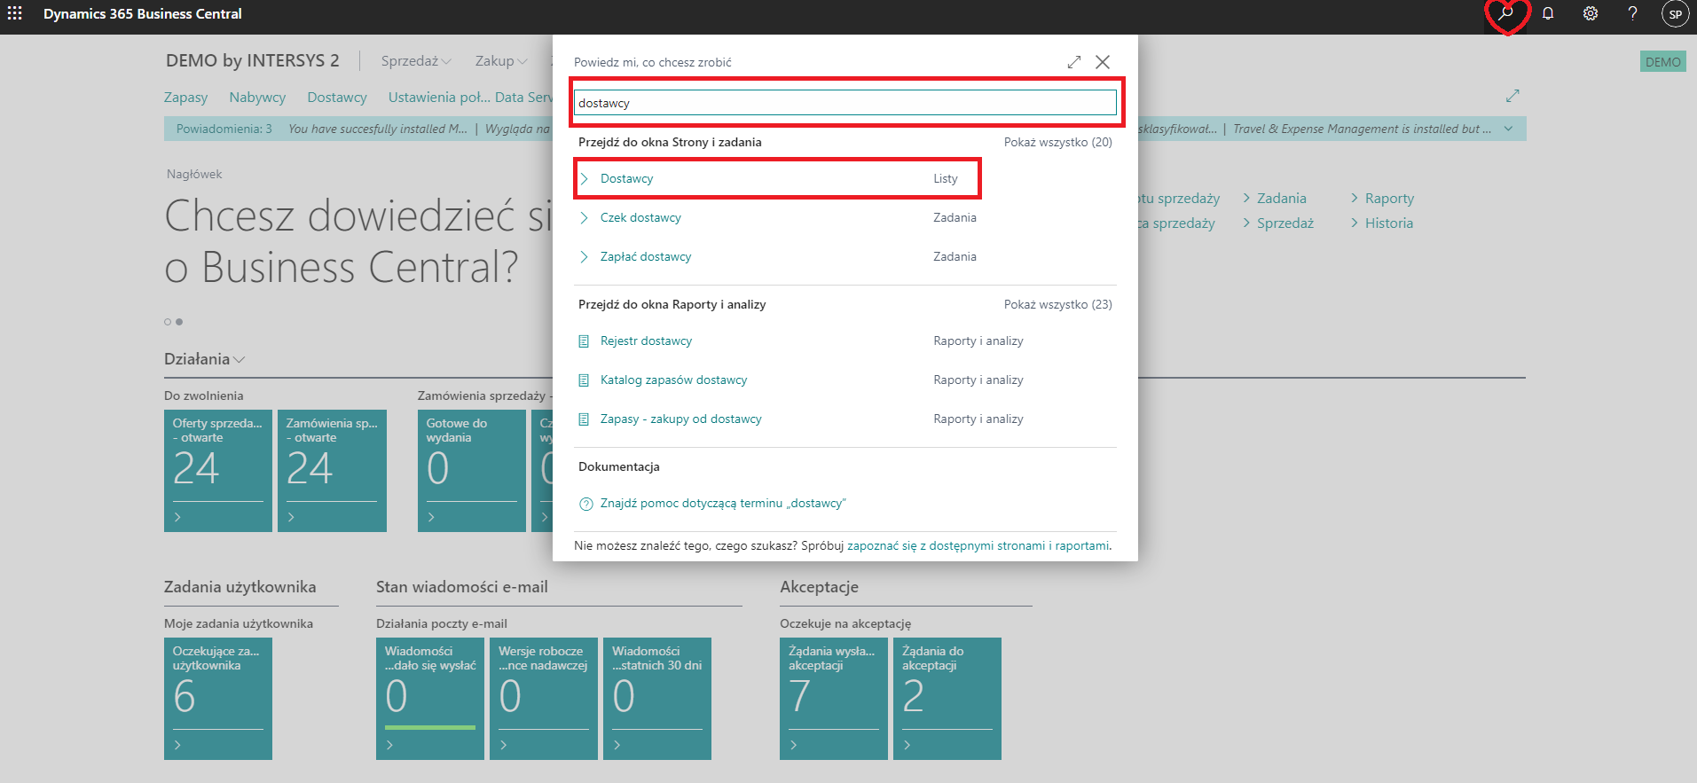Expand the Zakup menu
The image size is (1697, 783).
coord(501,60)
